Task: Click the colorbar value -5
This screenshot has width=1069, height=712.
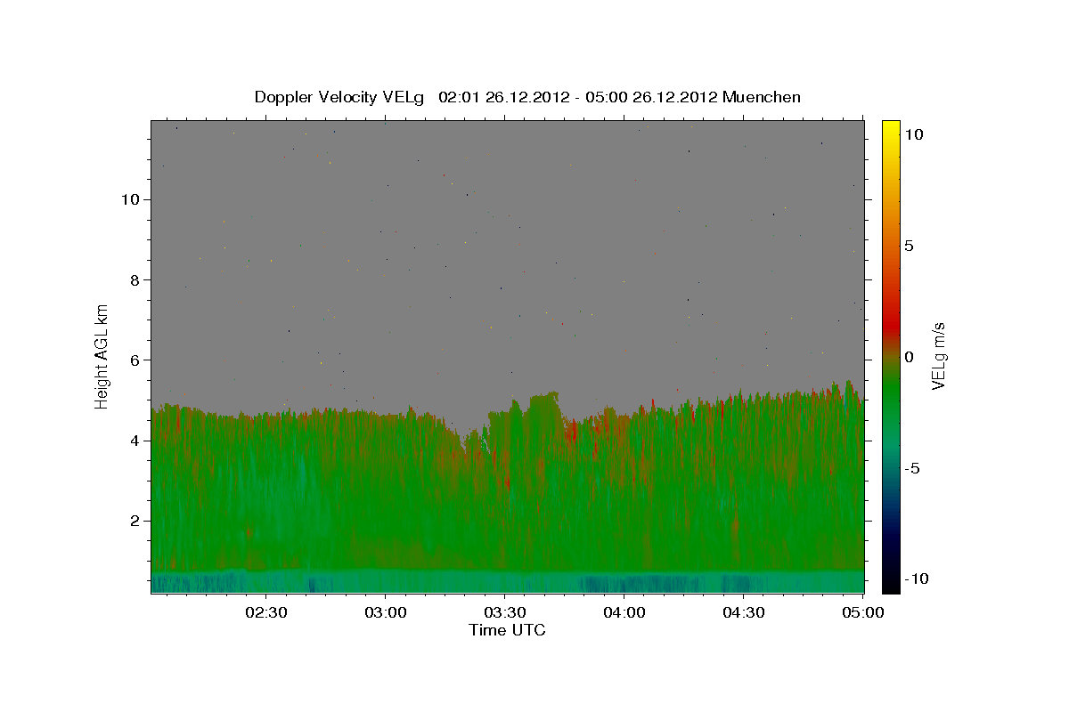Action: tap(912, 468)
